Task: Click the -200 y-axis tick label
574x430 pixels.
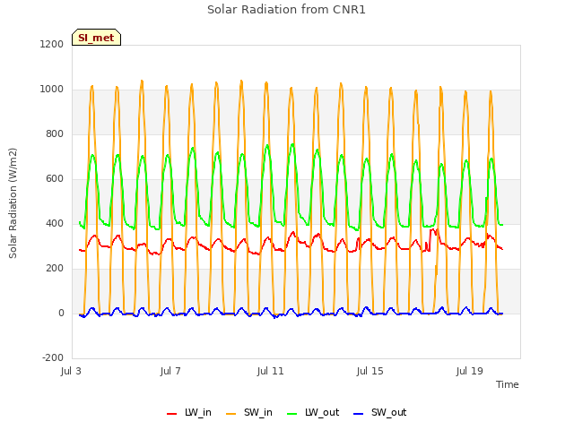Action: pyautogui.click(x=53, y=358)
